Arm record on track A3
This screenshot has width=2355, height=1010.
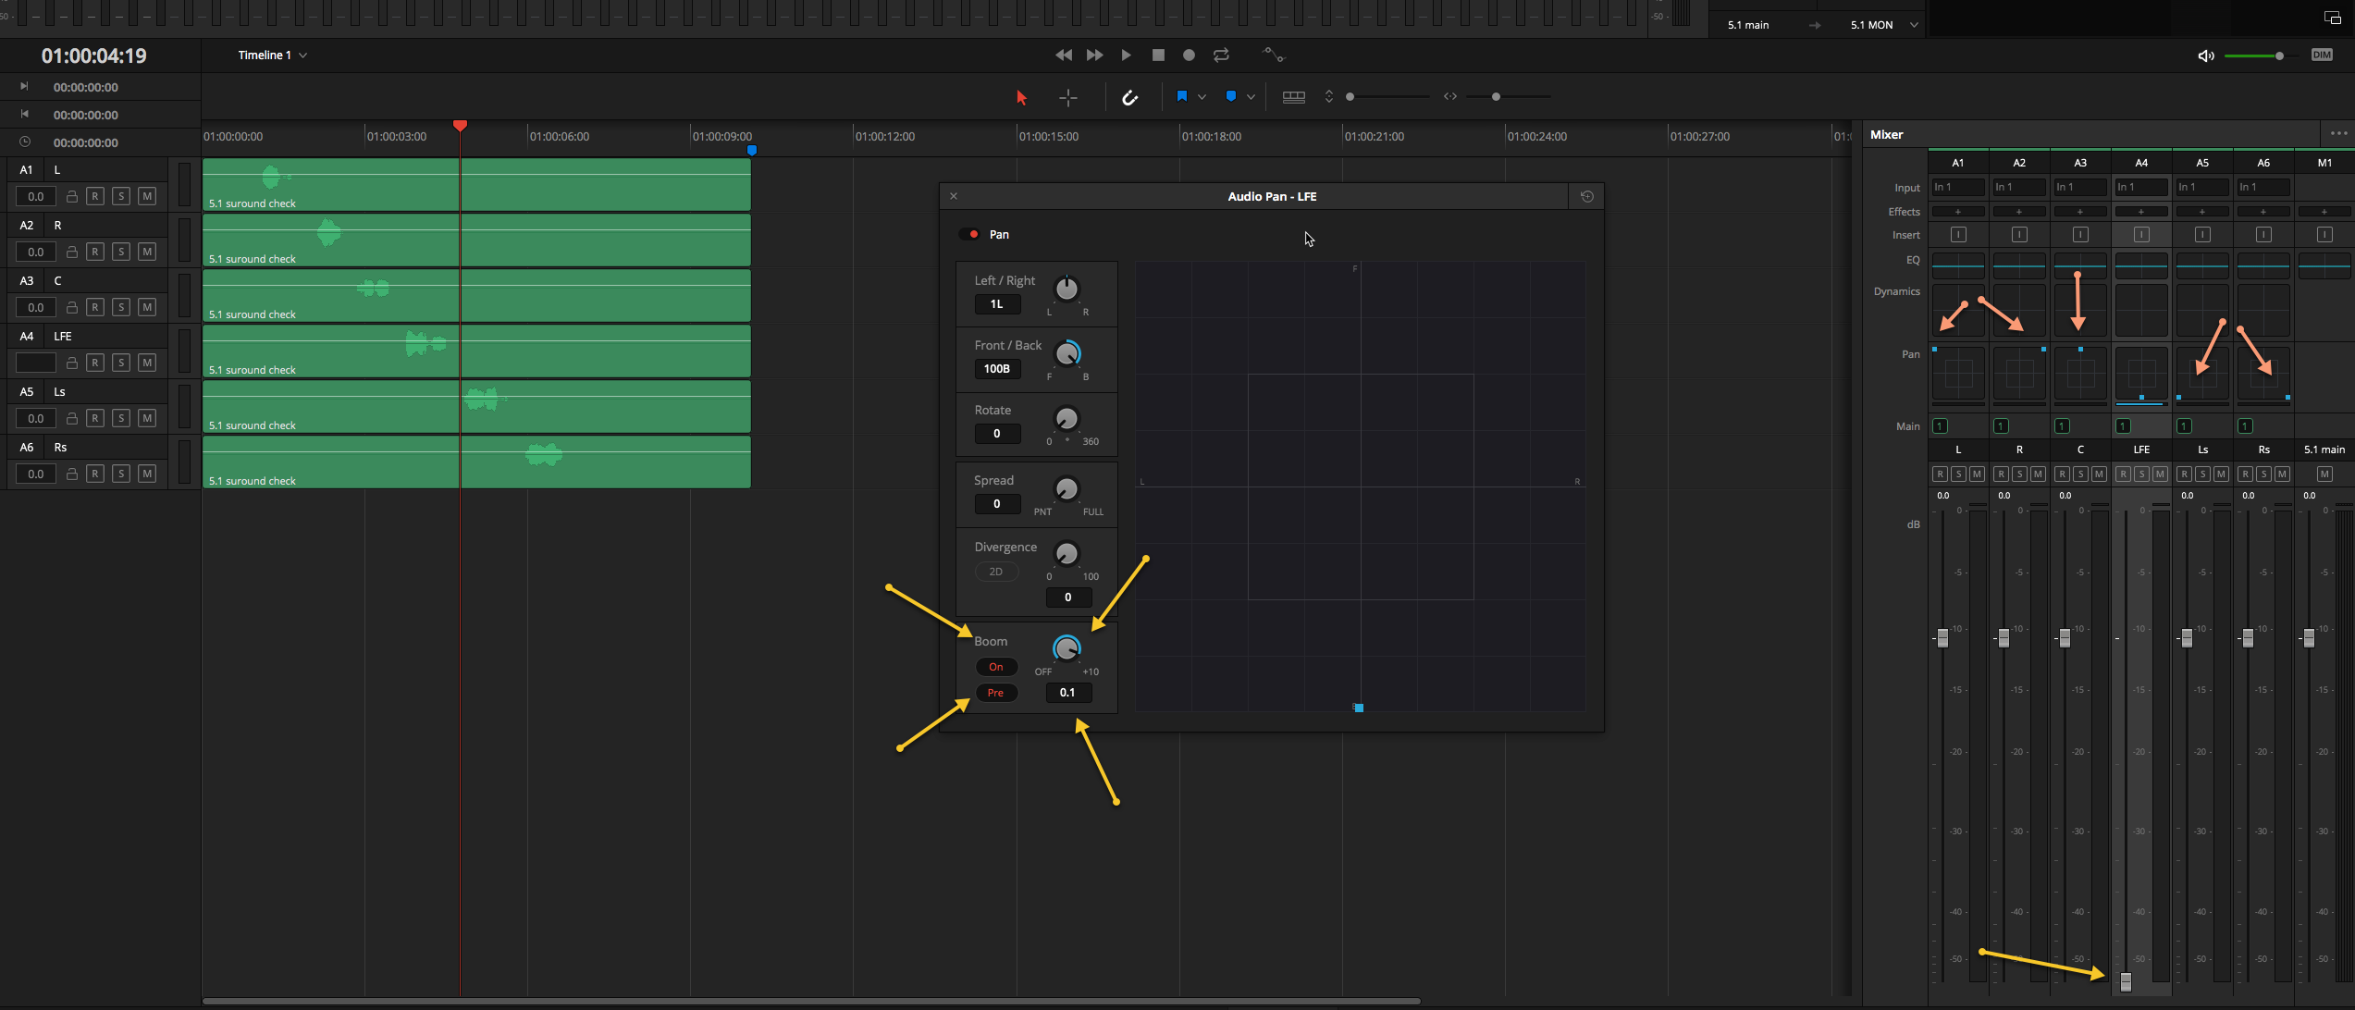(95, 307)
